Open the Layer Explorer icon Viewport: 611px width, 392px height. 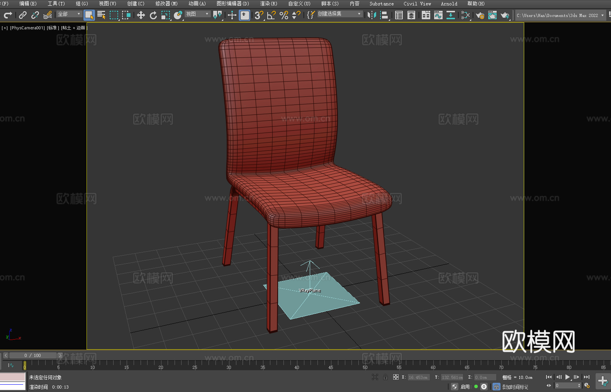pyautogui.click(x=411, y=15)
